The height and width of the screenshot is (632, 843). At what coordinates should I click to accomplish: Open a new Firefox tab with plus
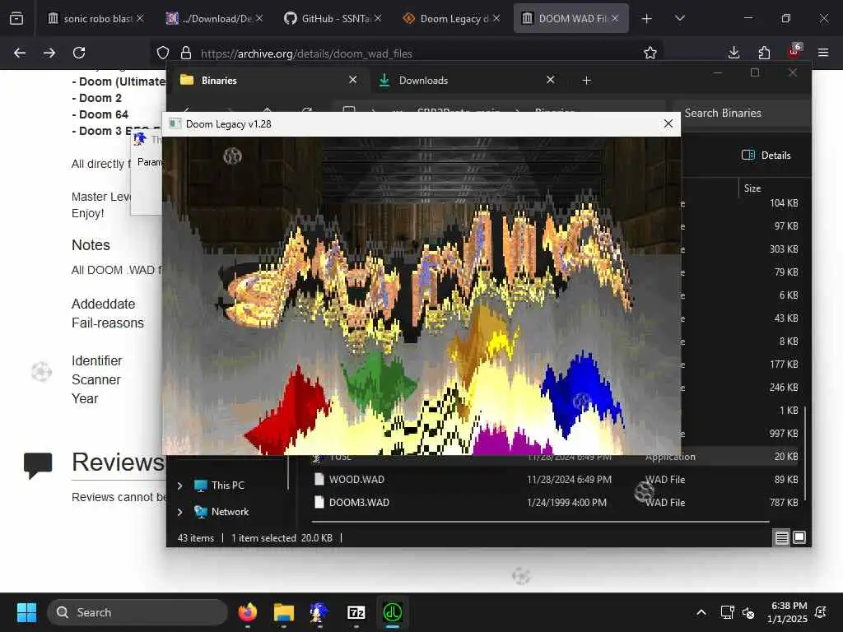[647, 19]
